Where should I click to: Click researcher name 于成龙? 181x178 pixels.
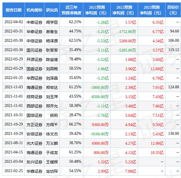[52, 153]
